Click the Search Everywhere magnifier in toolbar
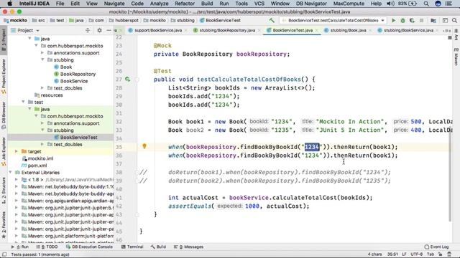 (x=454, y=21)
